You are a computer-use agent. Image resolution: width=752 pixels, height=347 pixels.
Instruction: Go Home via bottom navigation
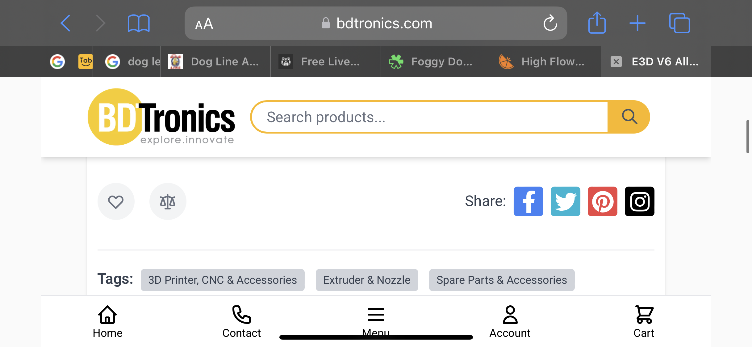tap(107, 321)
